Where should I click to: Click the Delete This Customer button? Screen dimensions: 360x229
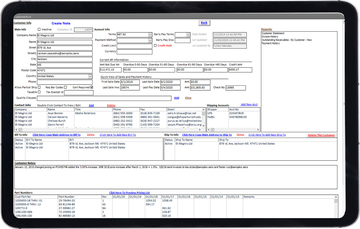pyautogui.click(x=321, y=135)
